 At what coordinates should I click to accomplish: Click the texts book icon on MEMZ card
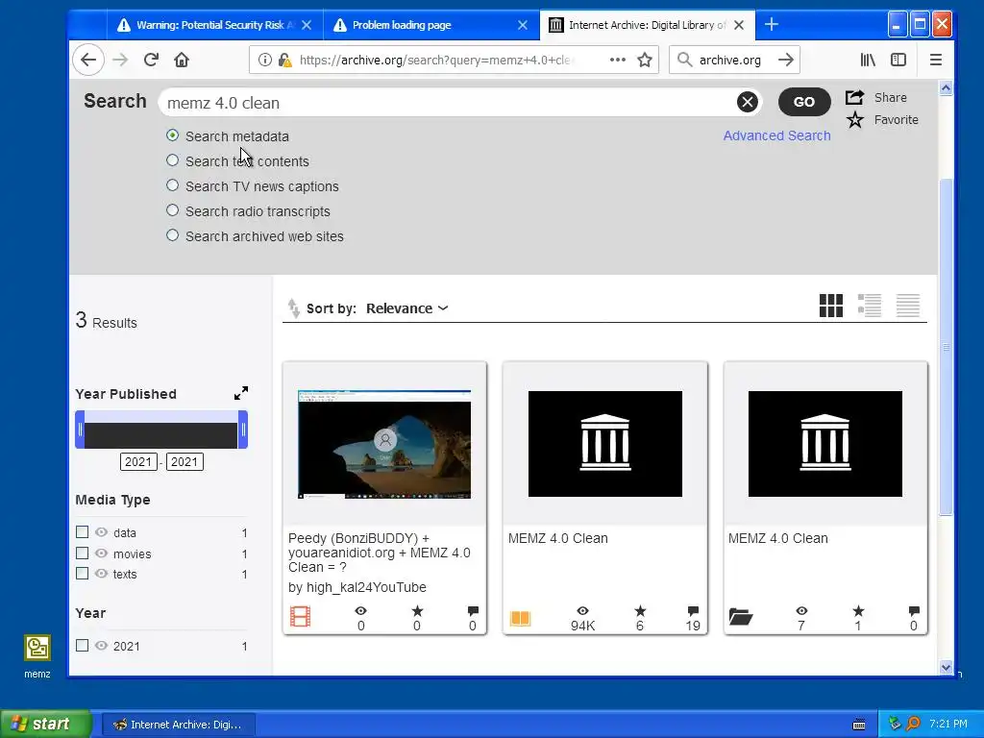pos(520,619)
